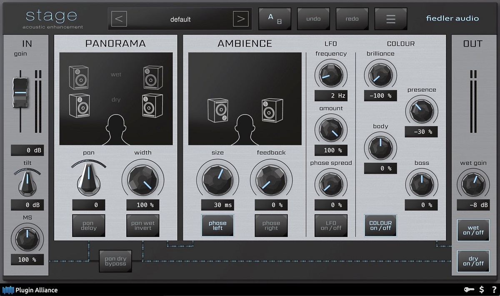Open the default preset name list

coord(180,19)
